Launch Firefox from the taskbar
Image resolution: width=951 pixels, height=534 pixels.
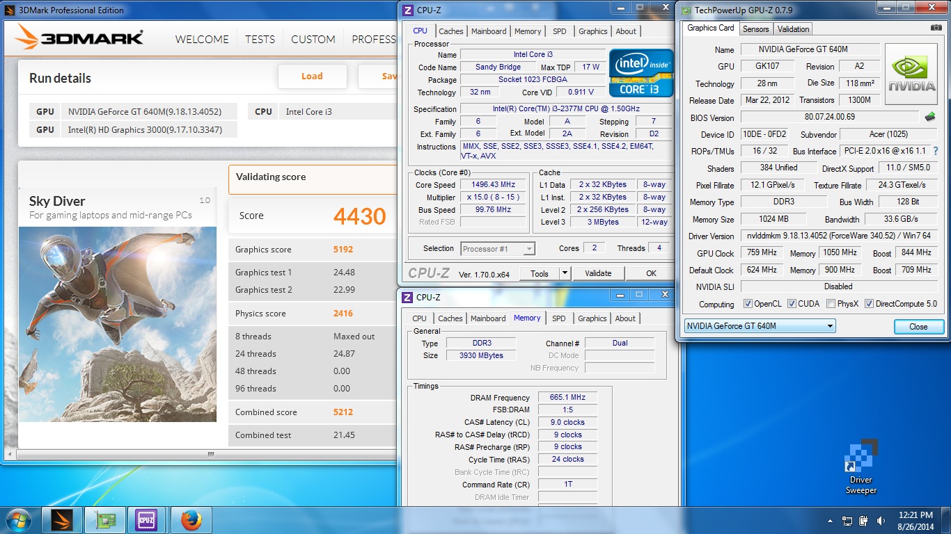(191, 519)
